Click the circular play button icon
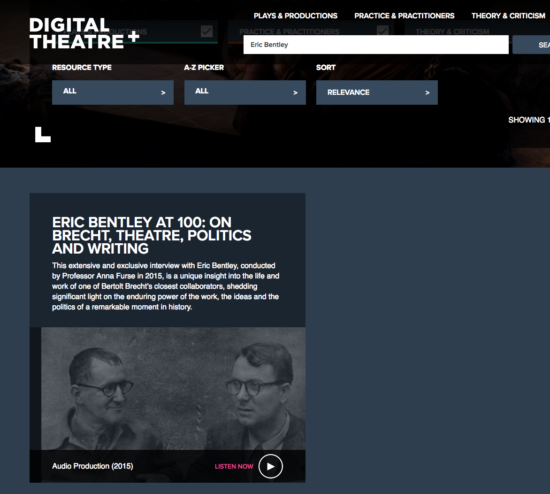550x494 pixels. pyautogui.click(x=270, y=466)
